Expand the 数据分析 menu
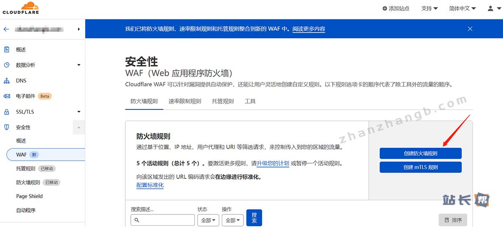503x227 pixels. [x=79, y=65]
